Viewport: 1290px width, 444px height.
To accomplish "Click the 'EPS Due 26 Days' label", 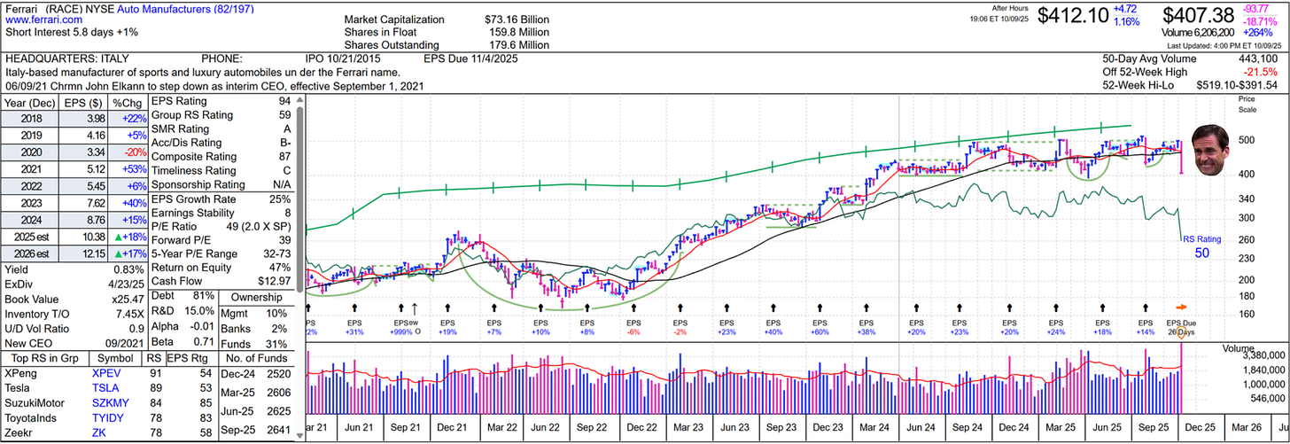I will point(1181,327).
